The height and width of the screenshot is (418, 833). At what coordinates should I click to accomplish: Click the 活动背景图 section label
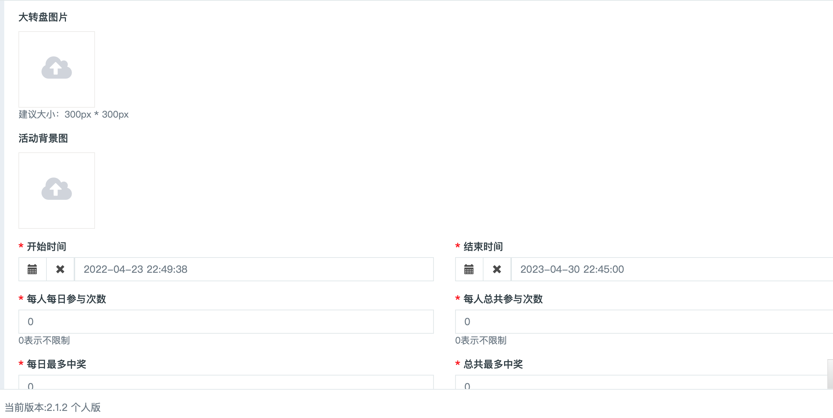coord(43,138)
